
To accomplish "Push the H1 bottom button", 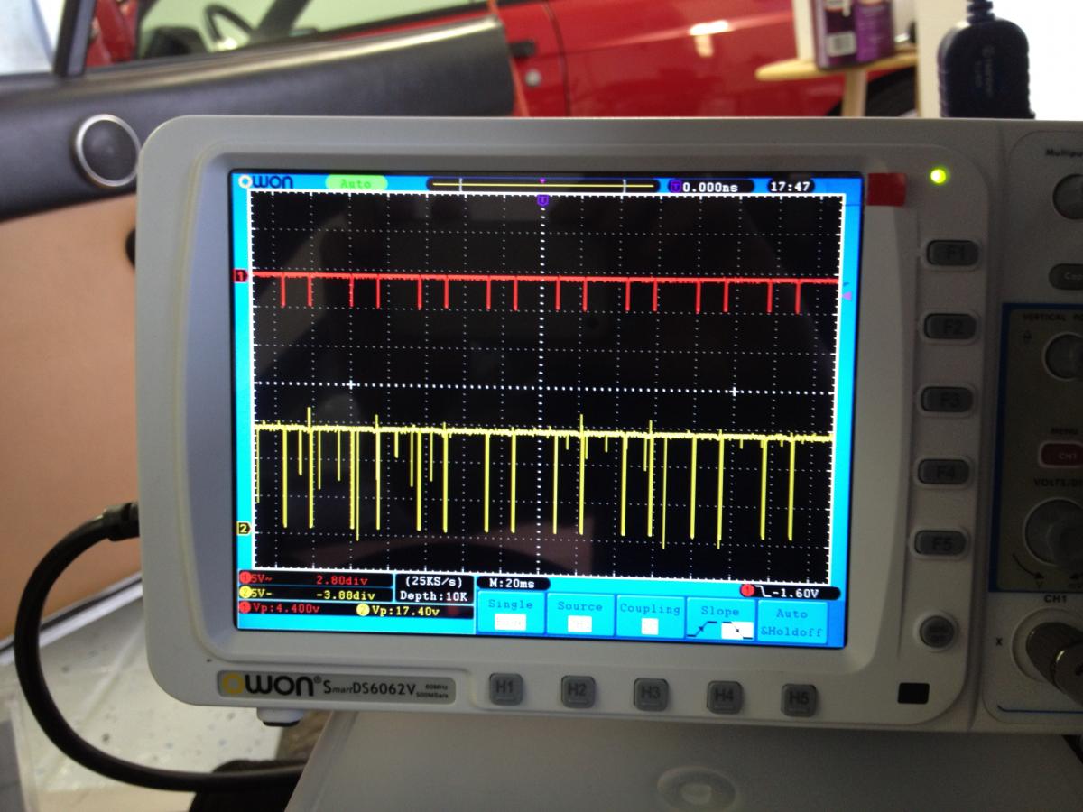I will (x=506, y=689).
